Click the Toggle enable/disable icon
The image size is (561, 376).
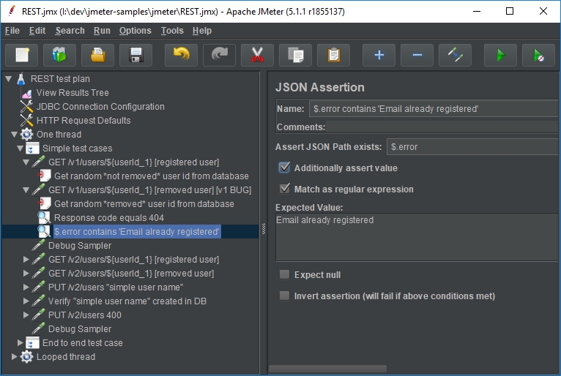455,56
